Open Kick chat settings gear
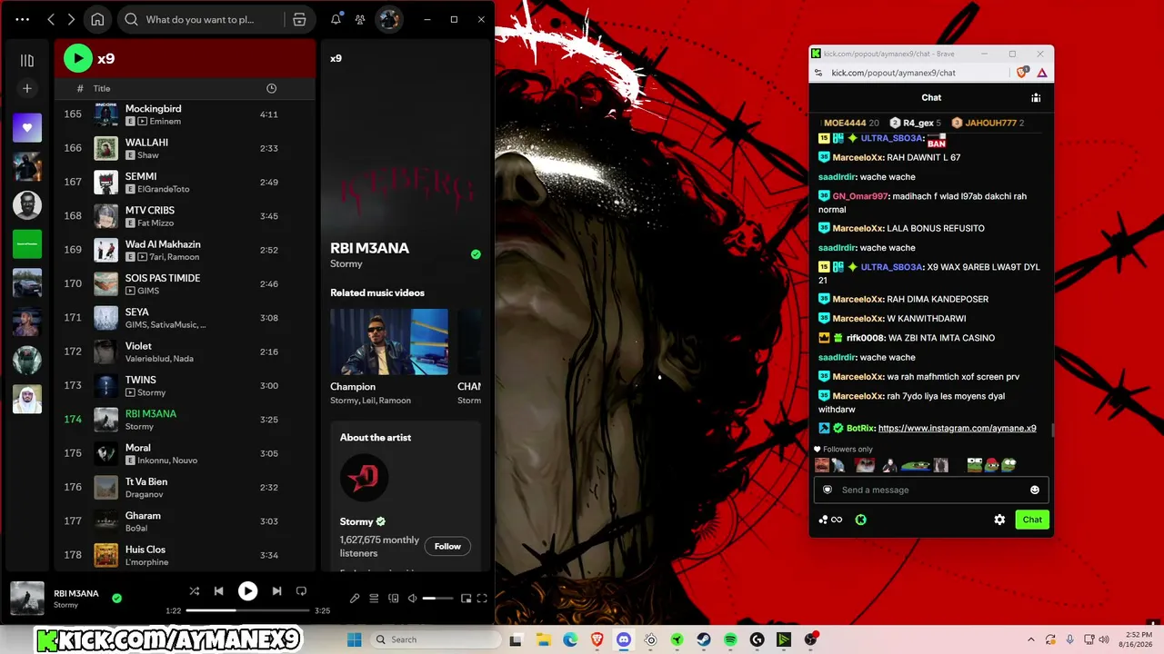The width and height of the screenshot is (1164, 654). [x=999, y=520]
